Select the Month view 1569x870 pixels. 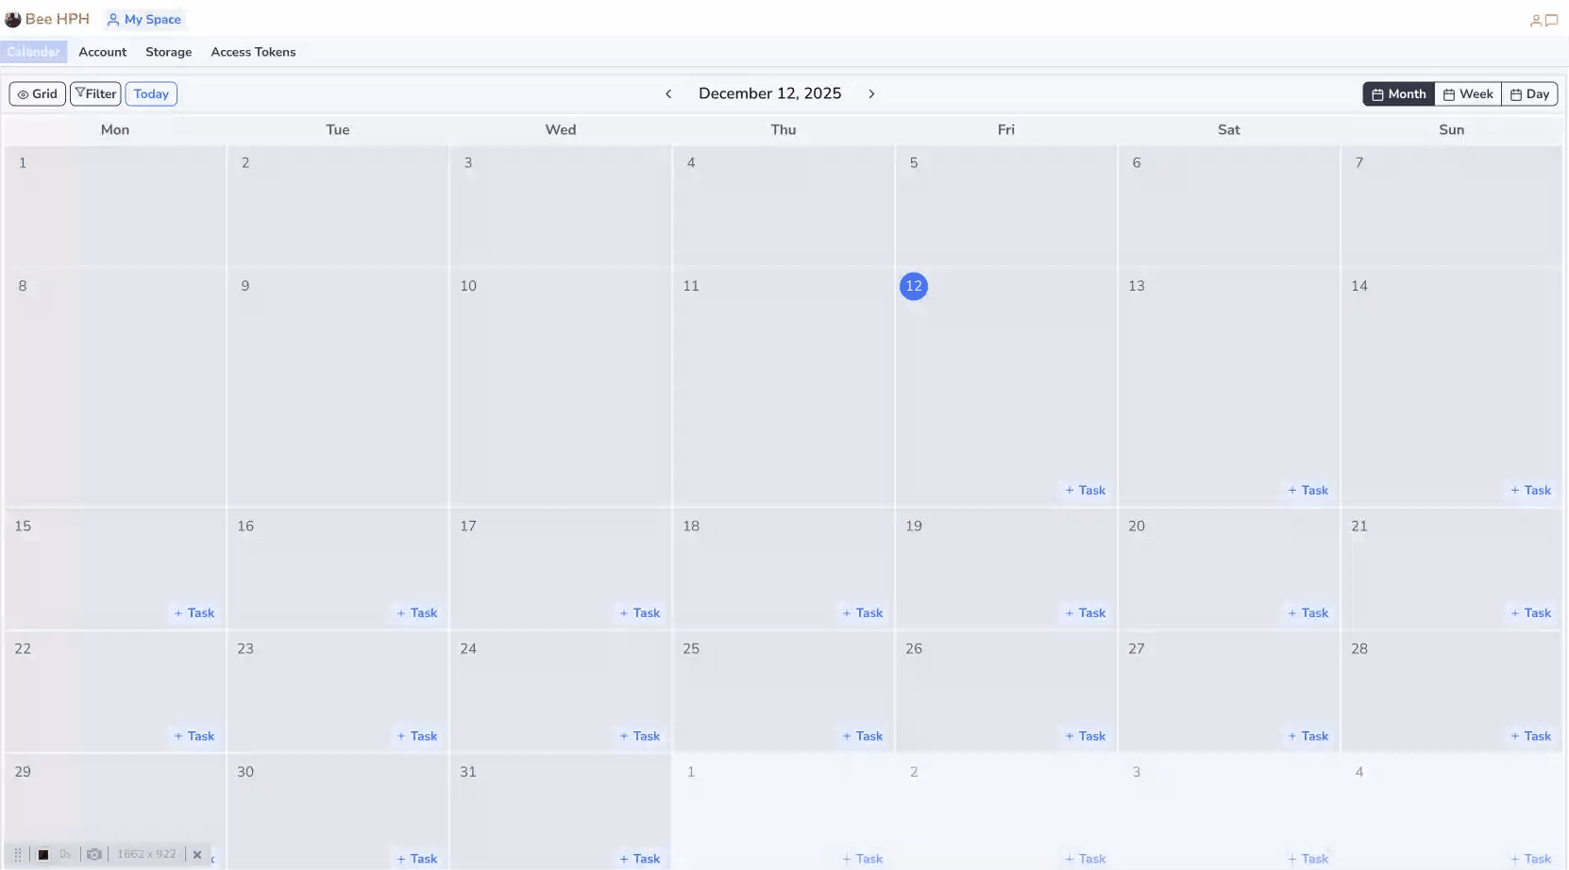click(x=1398, y=93)
